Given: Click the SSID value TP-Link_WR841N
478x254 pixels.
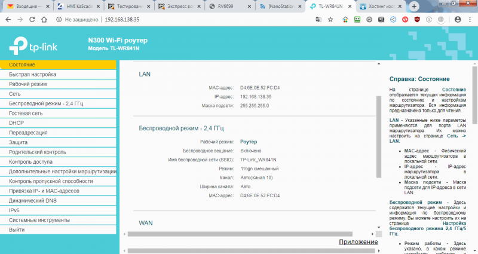Looking at the screenshot, I should (x=258, y=160).
